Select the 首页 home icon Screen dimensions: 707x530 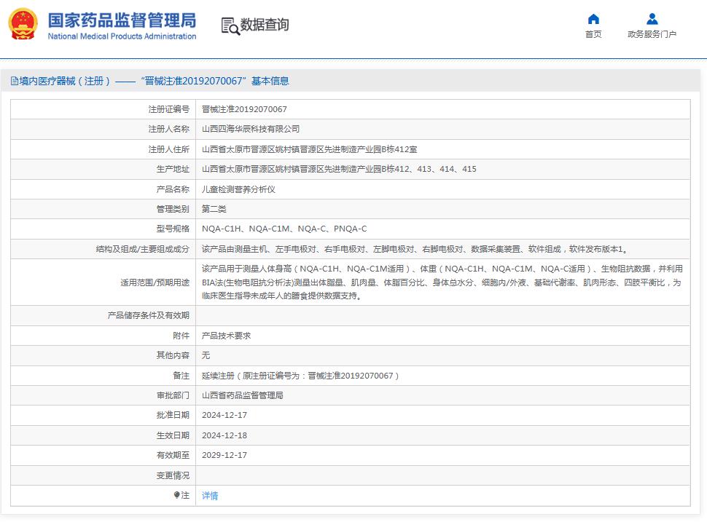coord(593,19)
